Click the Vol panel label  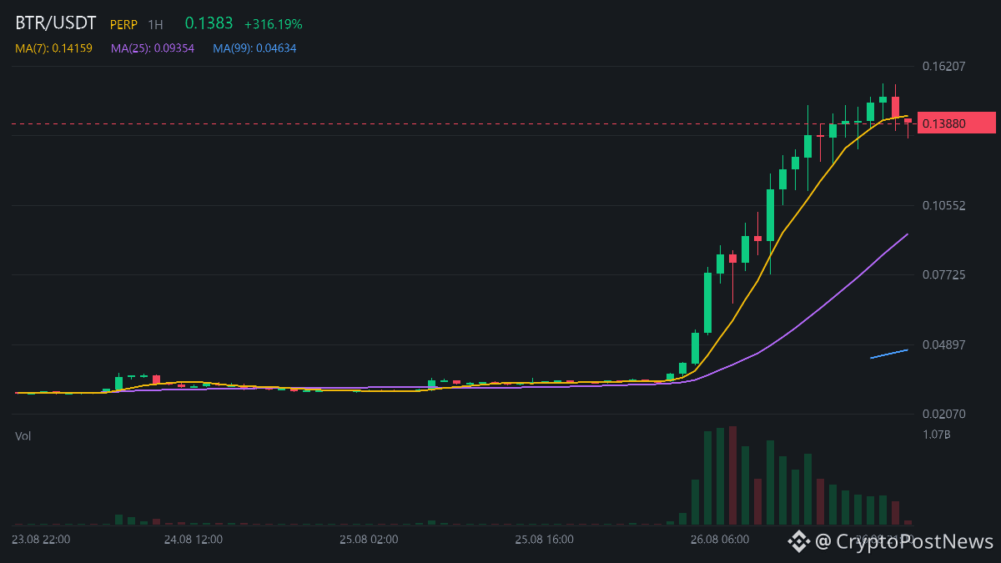click(23, 436)
